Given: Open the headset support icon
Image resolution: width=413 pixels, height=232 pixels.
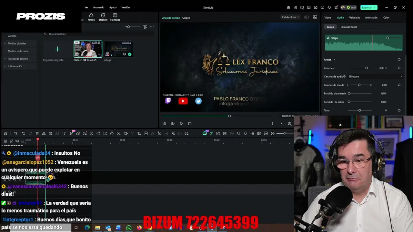Looking at the screenshot, I should (x=329, y=7).
